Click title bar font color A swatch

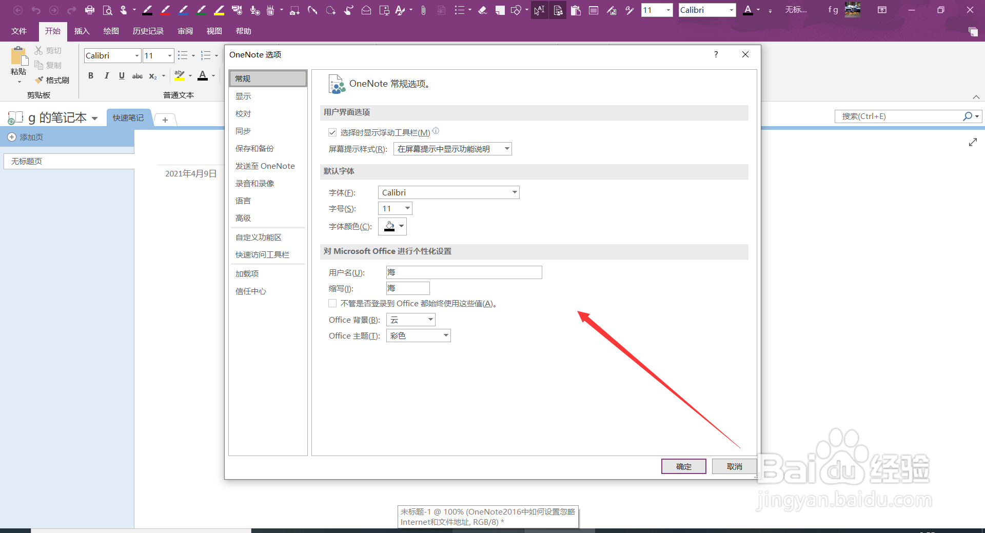point(748,10)
